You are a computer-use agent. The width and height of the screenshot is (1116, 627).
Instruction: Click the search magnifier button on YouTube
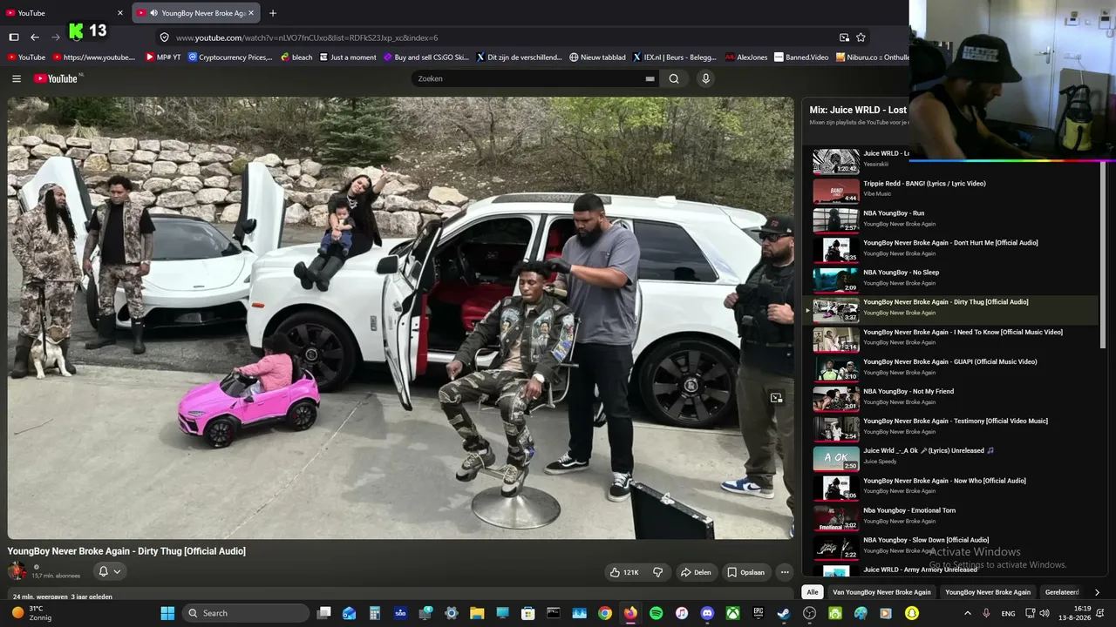tap(674, 78)
